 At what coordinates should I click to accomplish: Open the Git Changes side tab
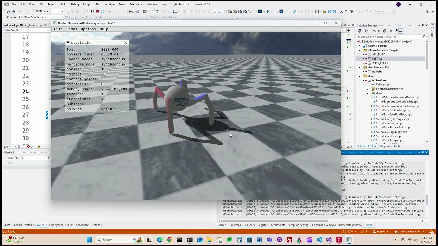tap(433, 30)
